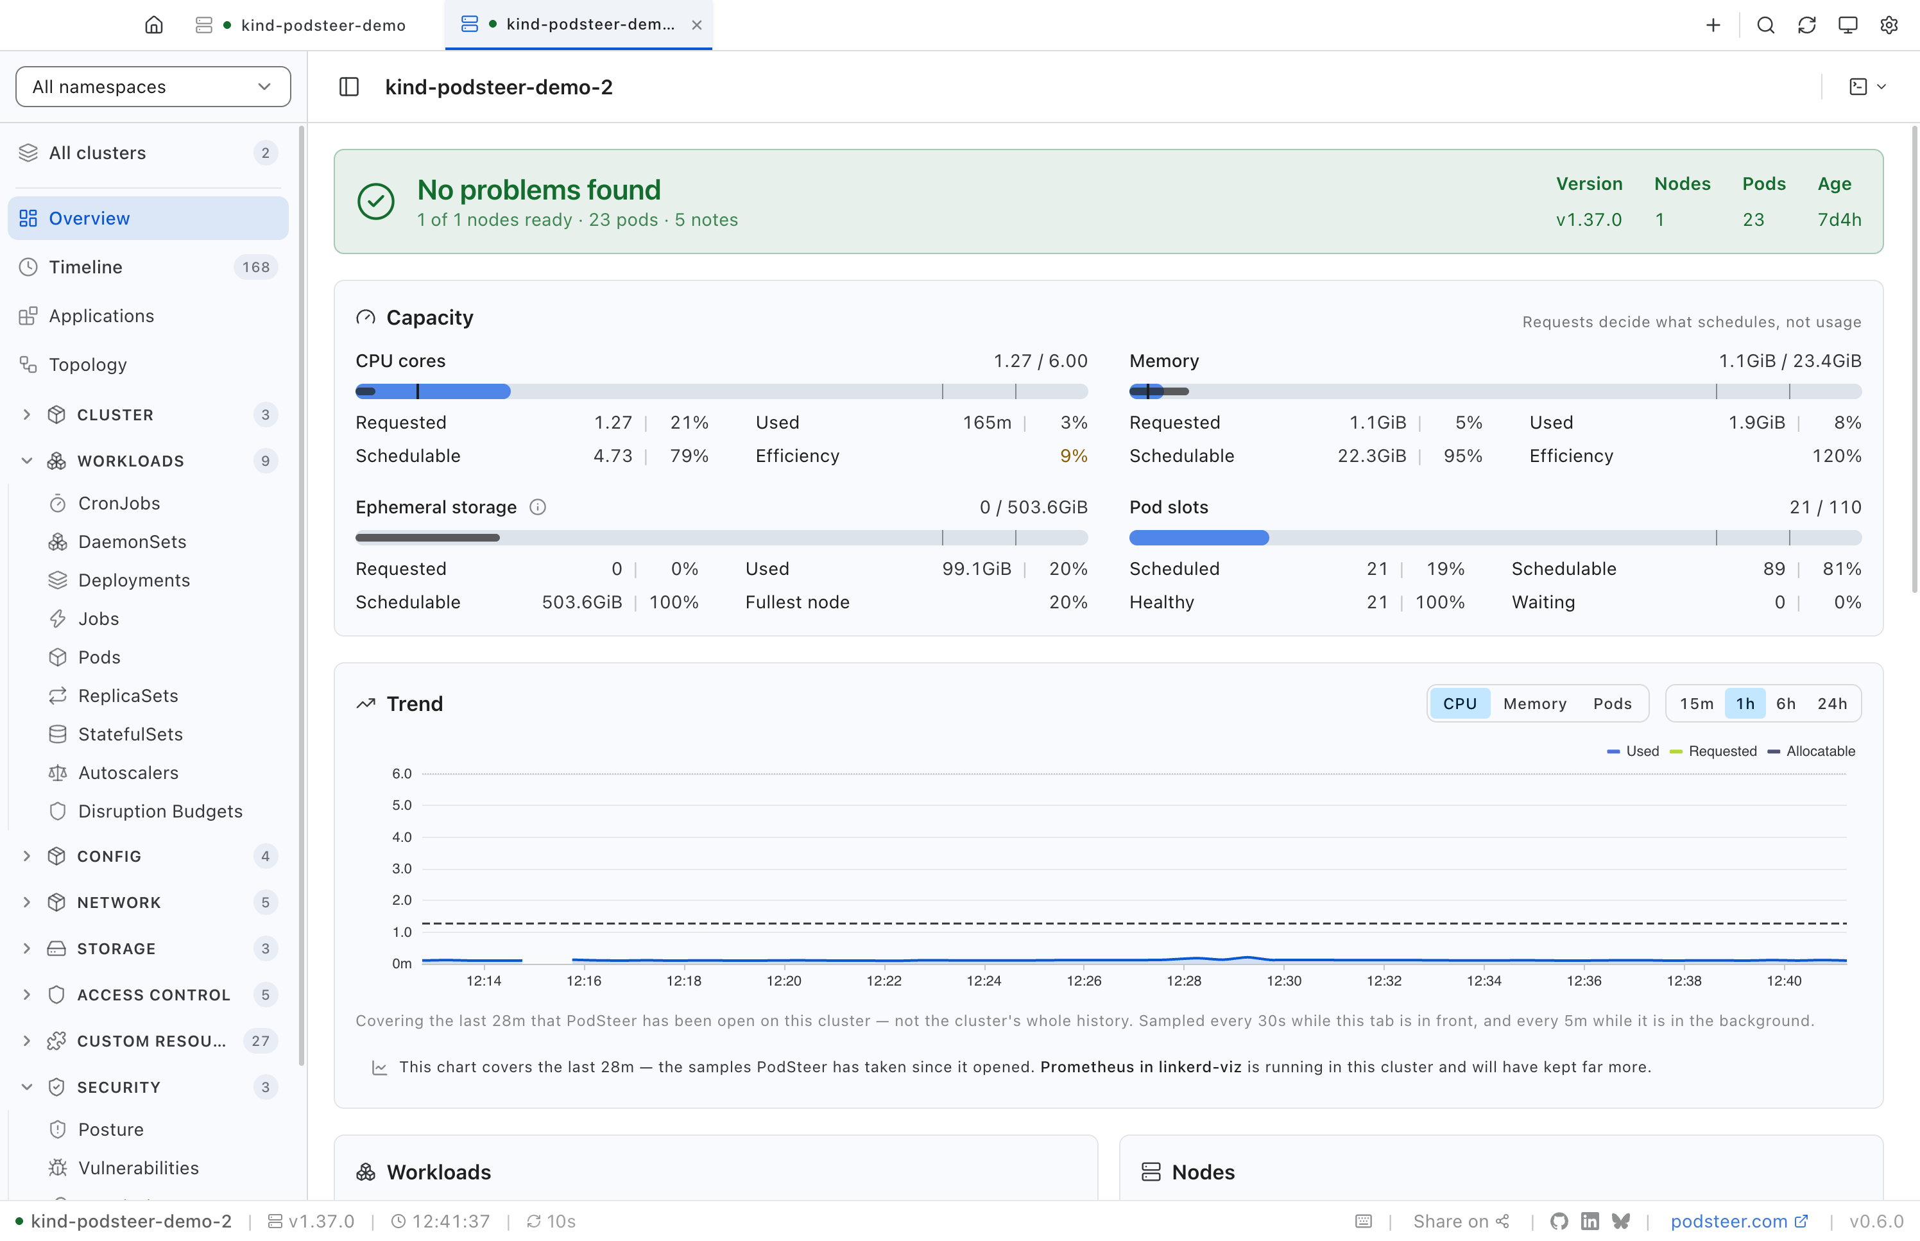Open Pods under Workloads
Image resolution: width=1920 pixels, height=1241 pixels.
point(148,658)
